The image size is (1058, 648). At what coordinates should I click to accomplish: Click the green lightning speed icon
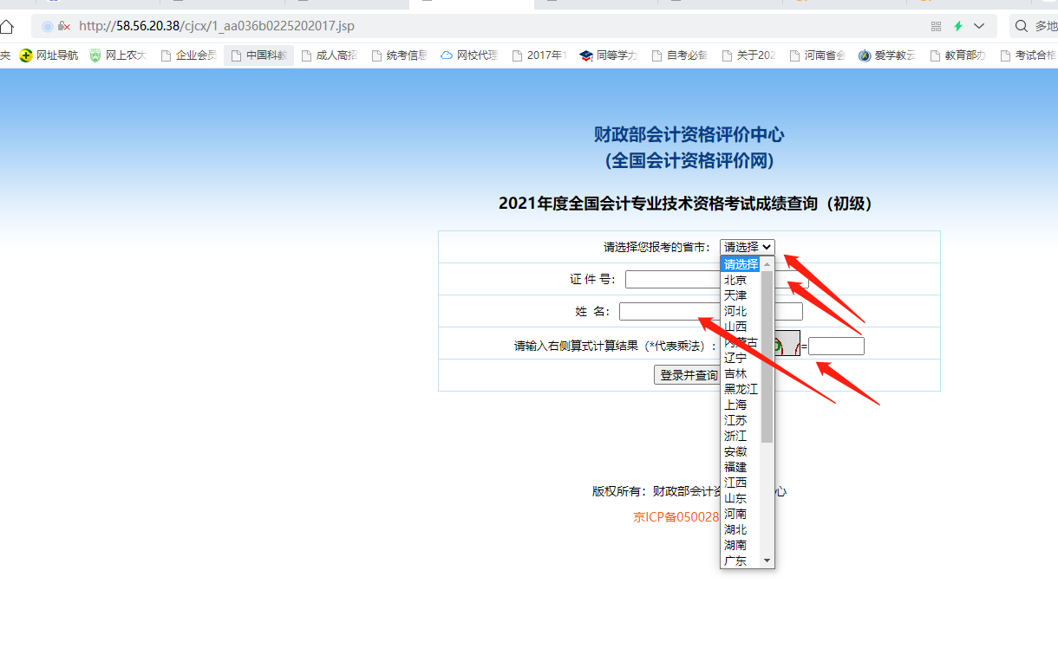[957, 26]
